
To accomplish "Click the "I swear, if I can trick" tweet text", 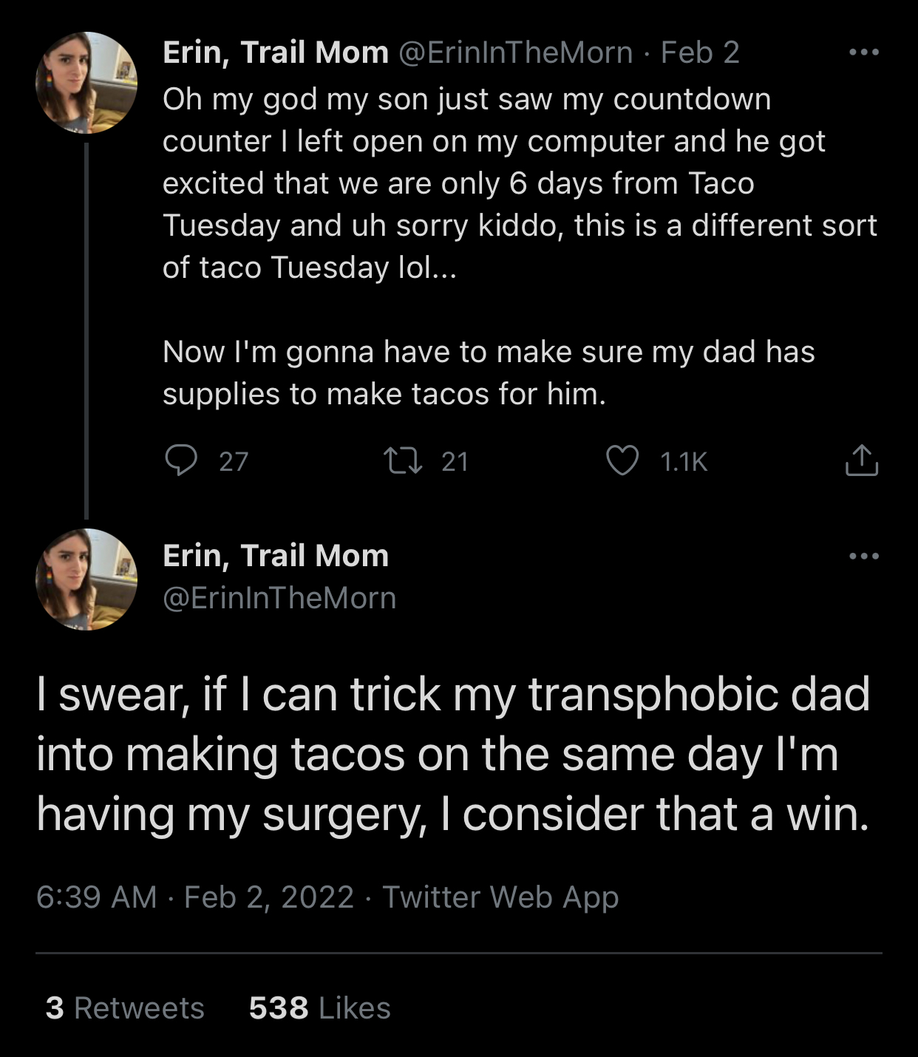I will click(x=452, y=754).
